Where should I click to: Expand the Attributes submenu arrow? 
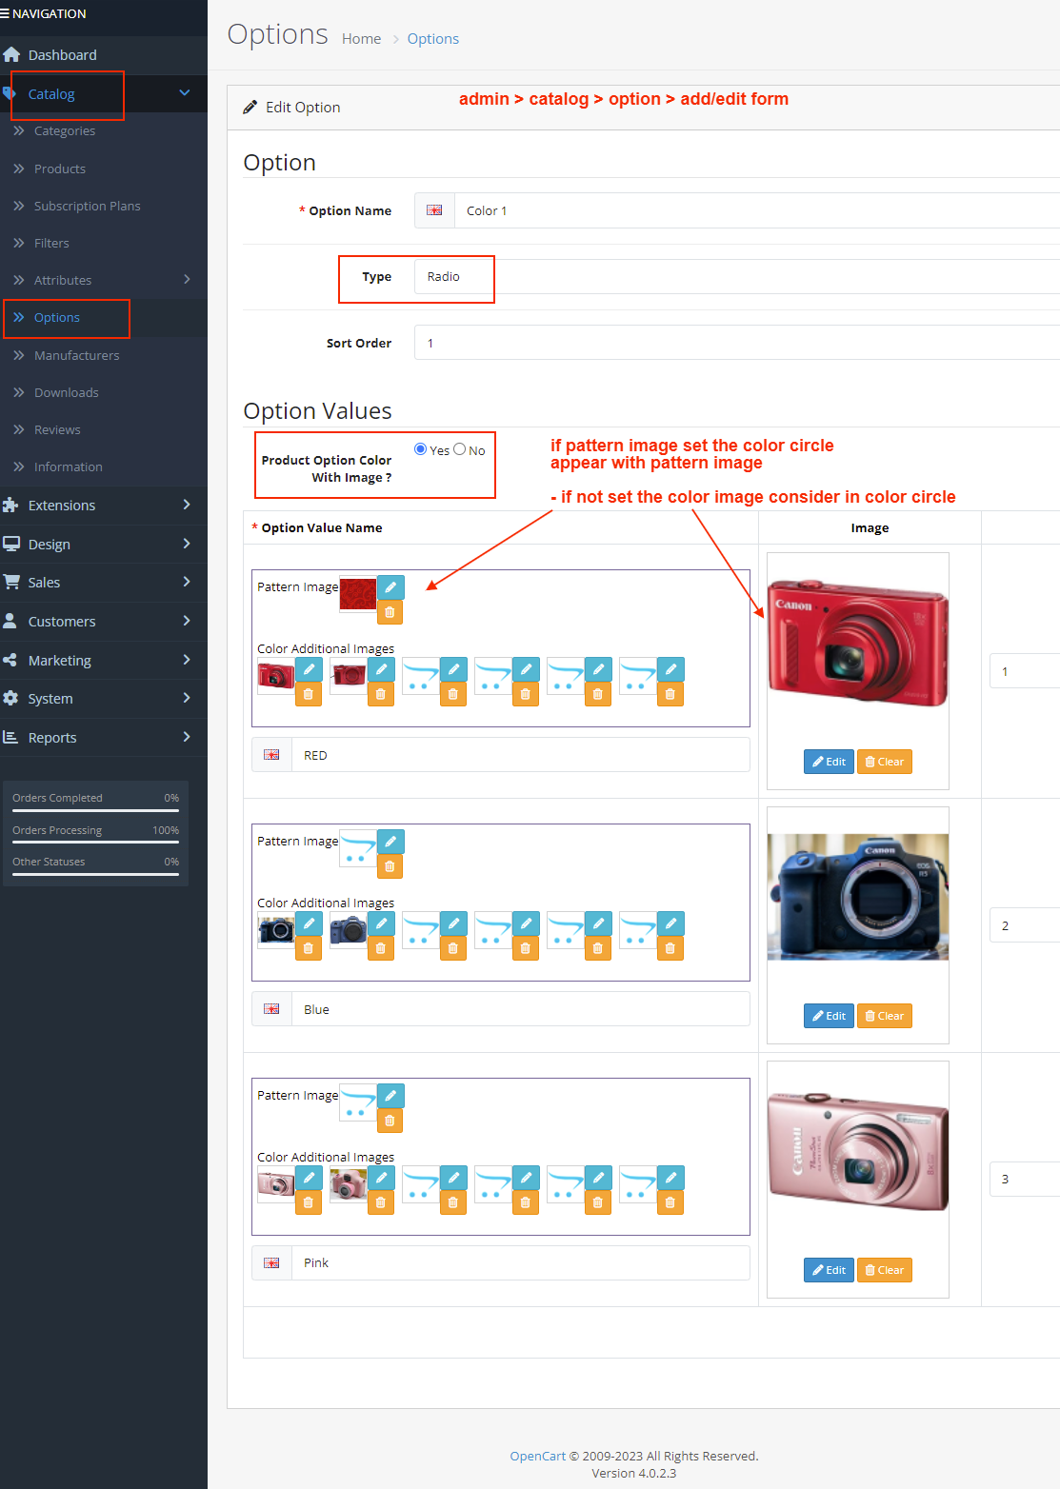click(x=187, y=280)
